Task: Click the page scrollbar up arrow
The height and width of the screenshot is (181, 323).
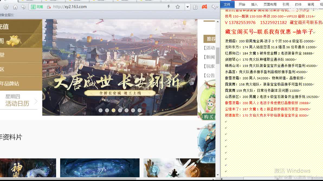Action: pyautogui.click(x=218, y=21)
